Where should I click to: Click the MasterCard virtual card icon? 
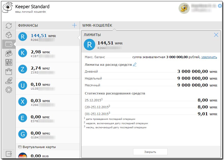point(23,155)
